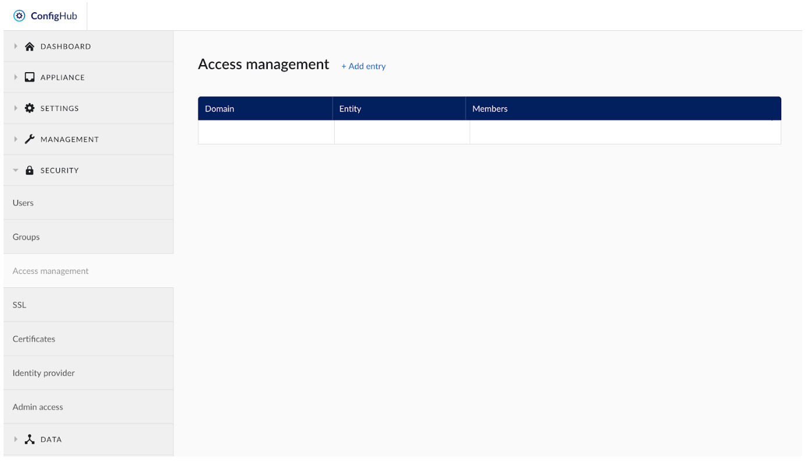Open the Identity provider page
This screenshot has width=808, height=464.
click(42, 373)
